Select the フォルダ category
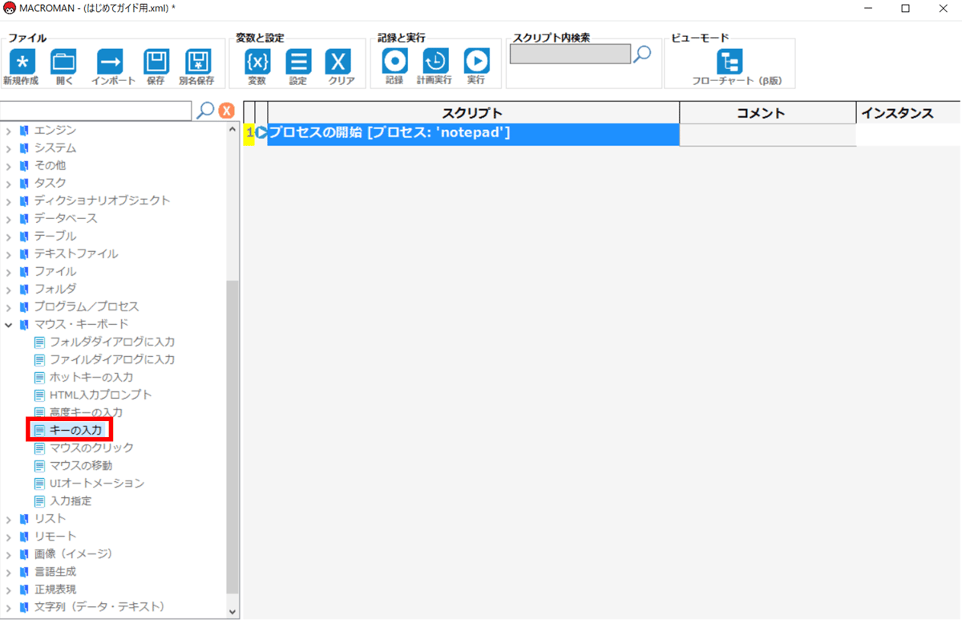The width and height of the screenshot is (962, 620). (55, 289)
